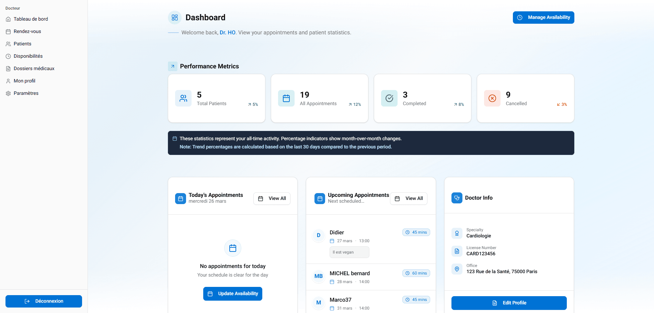Click the Completed checkmark icon

[x=389, y=99]
